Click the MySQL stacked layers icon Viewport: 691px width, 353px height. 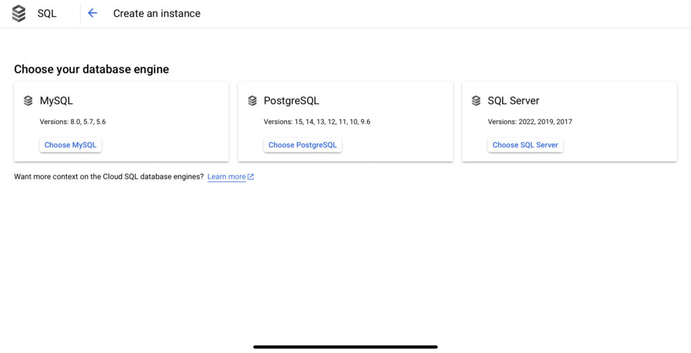[28, 101]
